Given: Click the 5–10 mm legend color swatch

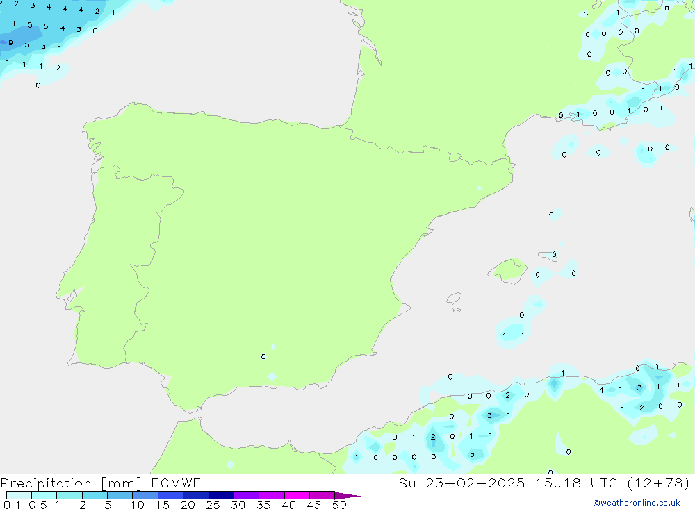Looking at the screenshot, I should (x=120, y=495).
